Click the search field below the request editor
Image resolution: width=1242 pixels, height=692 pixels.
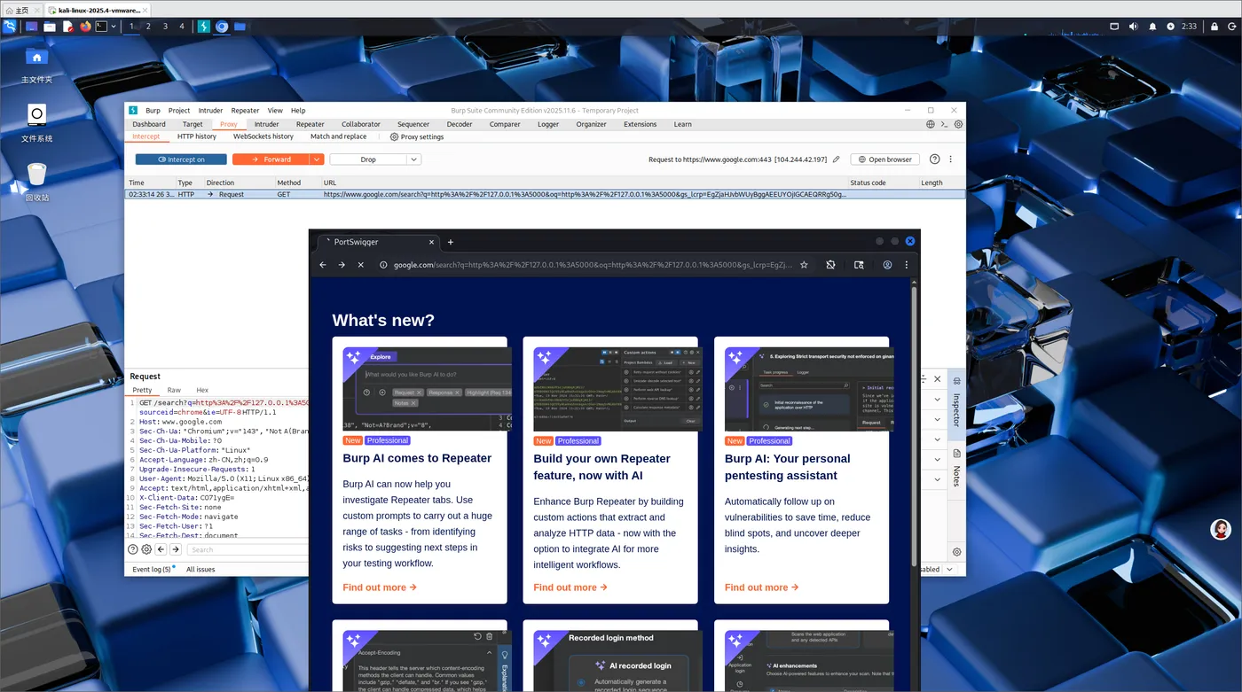(x=248, y=549)
